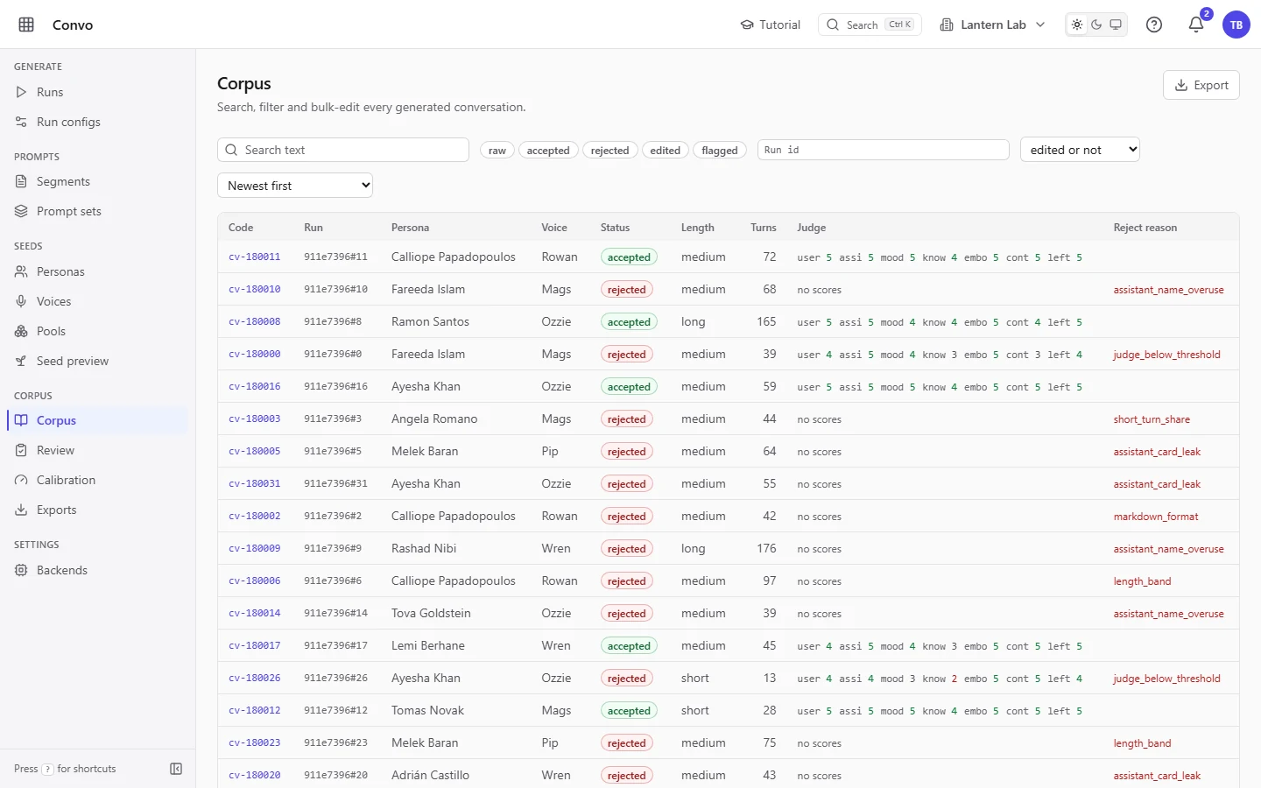
Task: Open the app grid menu icon
Action: (26, 25)
